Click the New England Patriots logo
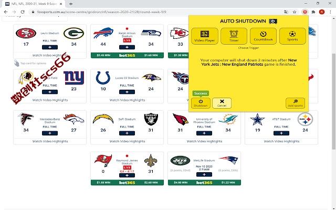Screen dimensions: 336x210 tap(228, 160)
